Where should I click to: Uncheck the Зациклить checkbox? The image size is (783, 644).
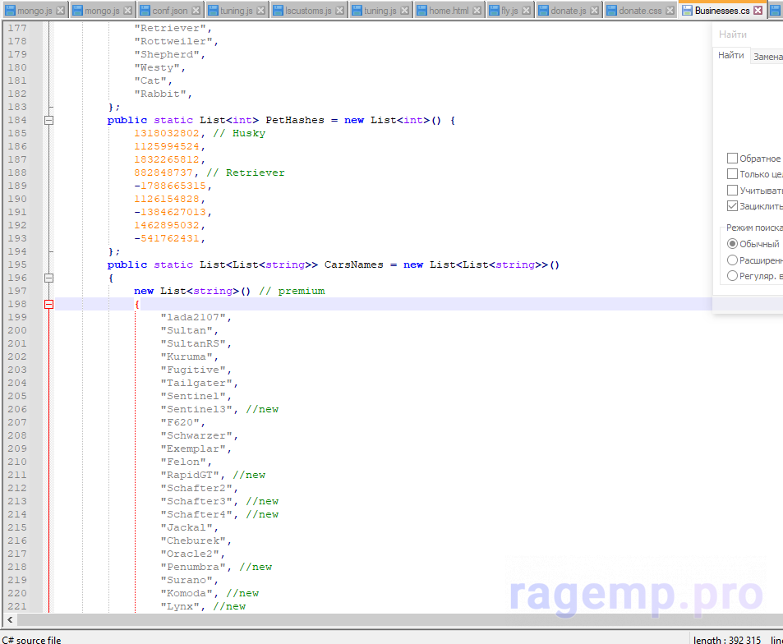point(732,205)
